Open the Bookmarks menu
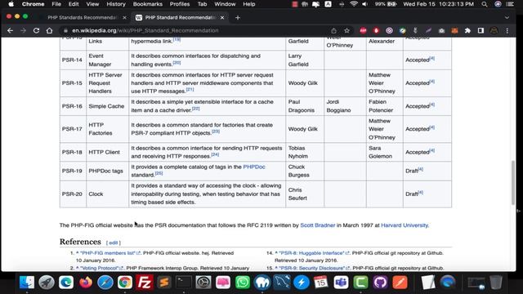The height and width of the screenshot is (294, 523). pos(147,4)
